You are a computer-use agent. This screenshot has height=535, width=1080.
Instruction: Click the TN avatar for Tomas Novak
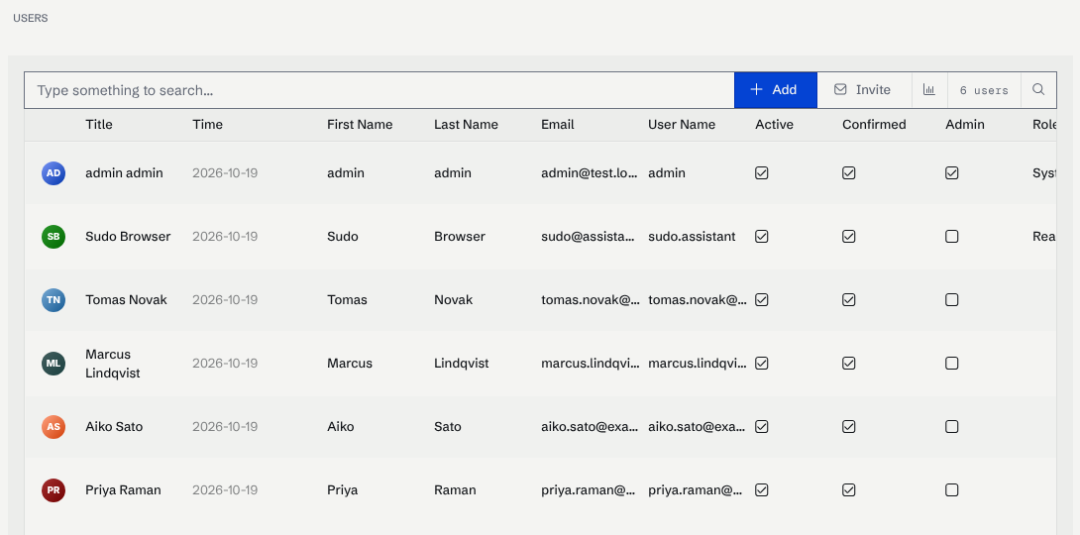pyautogui.click(x=54, y=300)
